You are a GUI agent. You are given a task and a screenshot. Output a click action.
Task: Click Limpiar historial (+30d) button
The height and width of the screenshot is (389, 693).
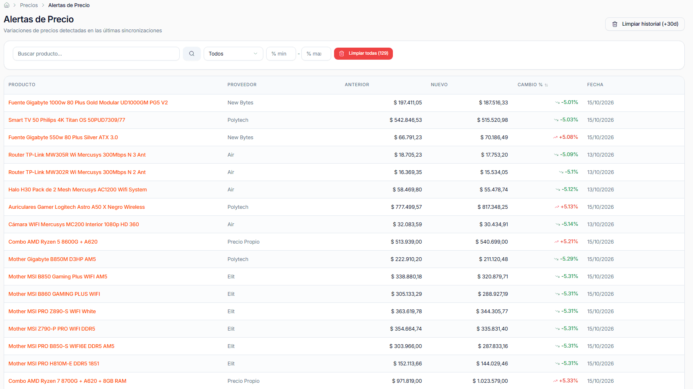[645, 24]
